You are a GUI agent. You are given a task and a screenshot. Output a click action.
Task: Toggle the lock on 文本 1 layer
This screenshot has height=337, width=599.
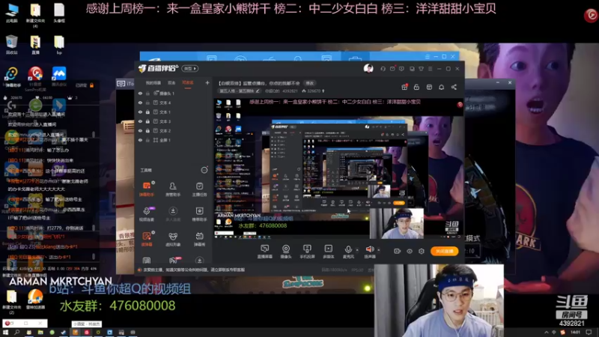coord(148,112)
